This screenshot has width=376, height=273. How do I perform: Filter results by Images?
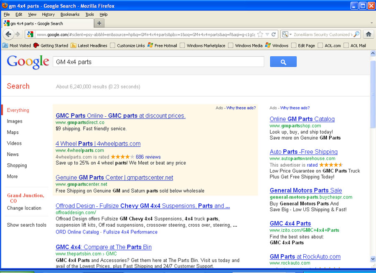click(15, 121)
